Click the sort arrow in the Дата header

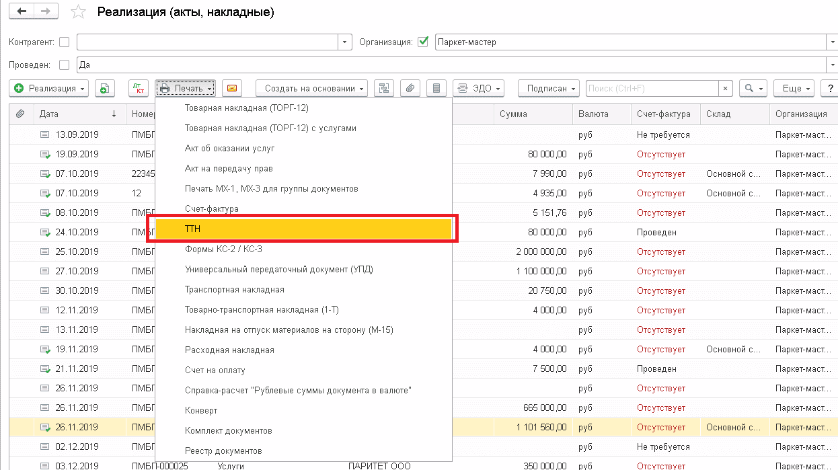coord(114,114)
